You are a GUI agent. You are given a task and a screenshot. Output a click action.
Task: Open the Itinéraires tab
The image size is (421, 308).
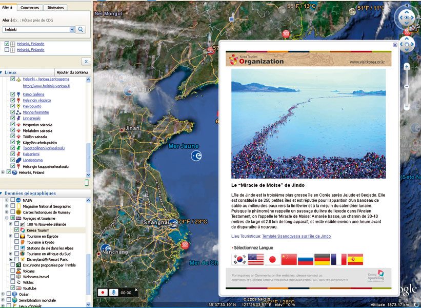tap(55, 8)
